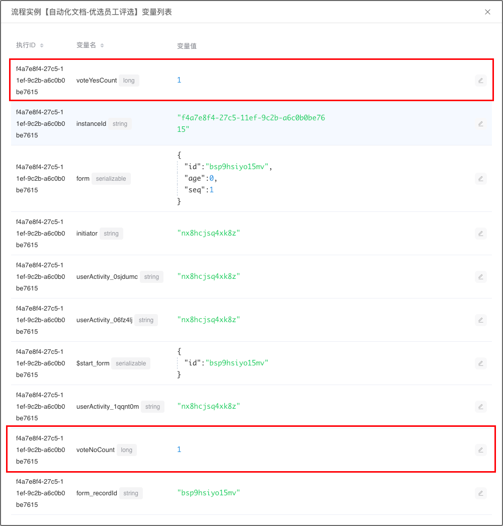Click edit icon for voteYesCount variable
Image resolution: width=503 pixels, height=526 pixels.
point(480,81)
